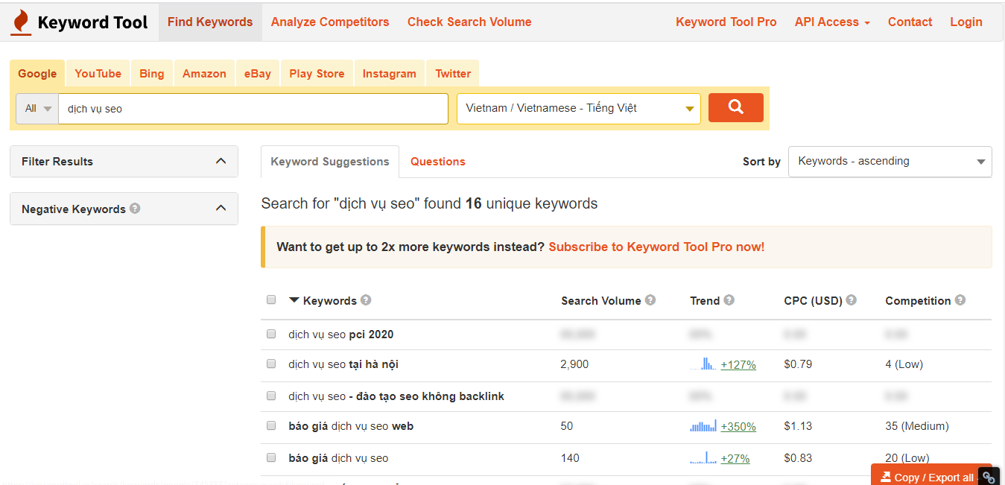The width and height of the screenshot is (1005, 485).
Task: Click the Copy / Export all button
Action: point(926,477)
